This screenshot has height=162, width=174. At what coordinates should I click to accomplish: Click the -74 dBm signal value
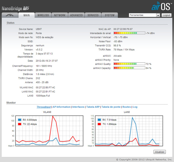coord(150,33)
